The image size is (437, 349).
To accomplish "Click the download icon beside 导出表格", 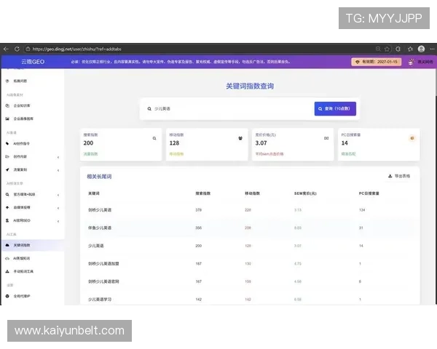I will (x=390, y=176).
